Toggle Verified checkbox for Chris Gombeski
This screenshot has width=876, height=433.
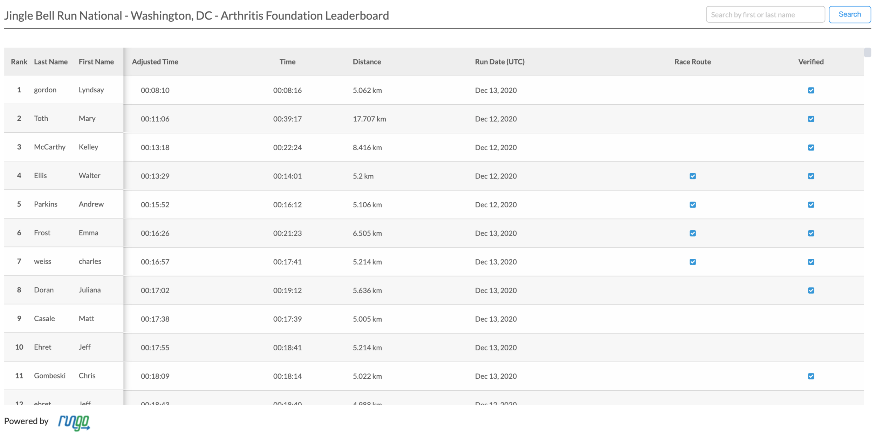coord(810,376)
